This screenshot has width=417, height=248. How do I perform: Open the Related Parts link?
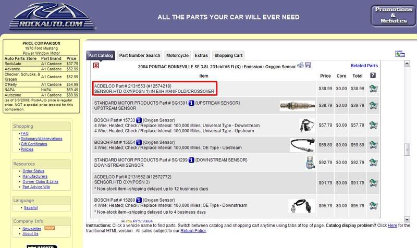click(364, 66)
